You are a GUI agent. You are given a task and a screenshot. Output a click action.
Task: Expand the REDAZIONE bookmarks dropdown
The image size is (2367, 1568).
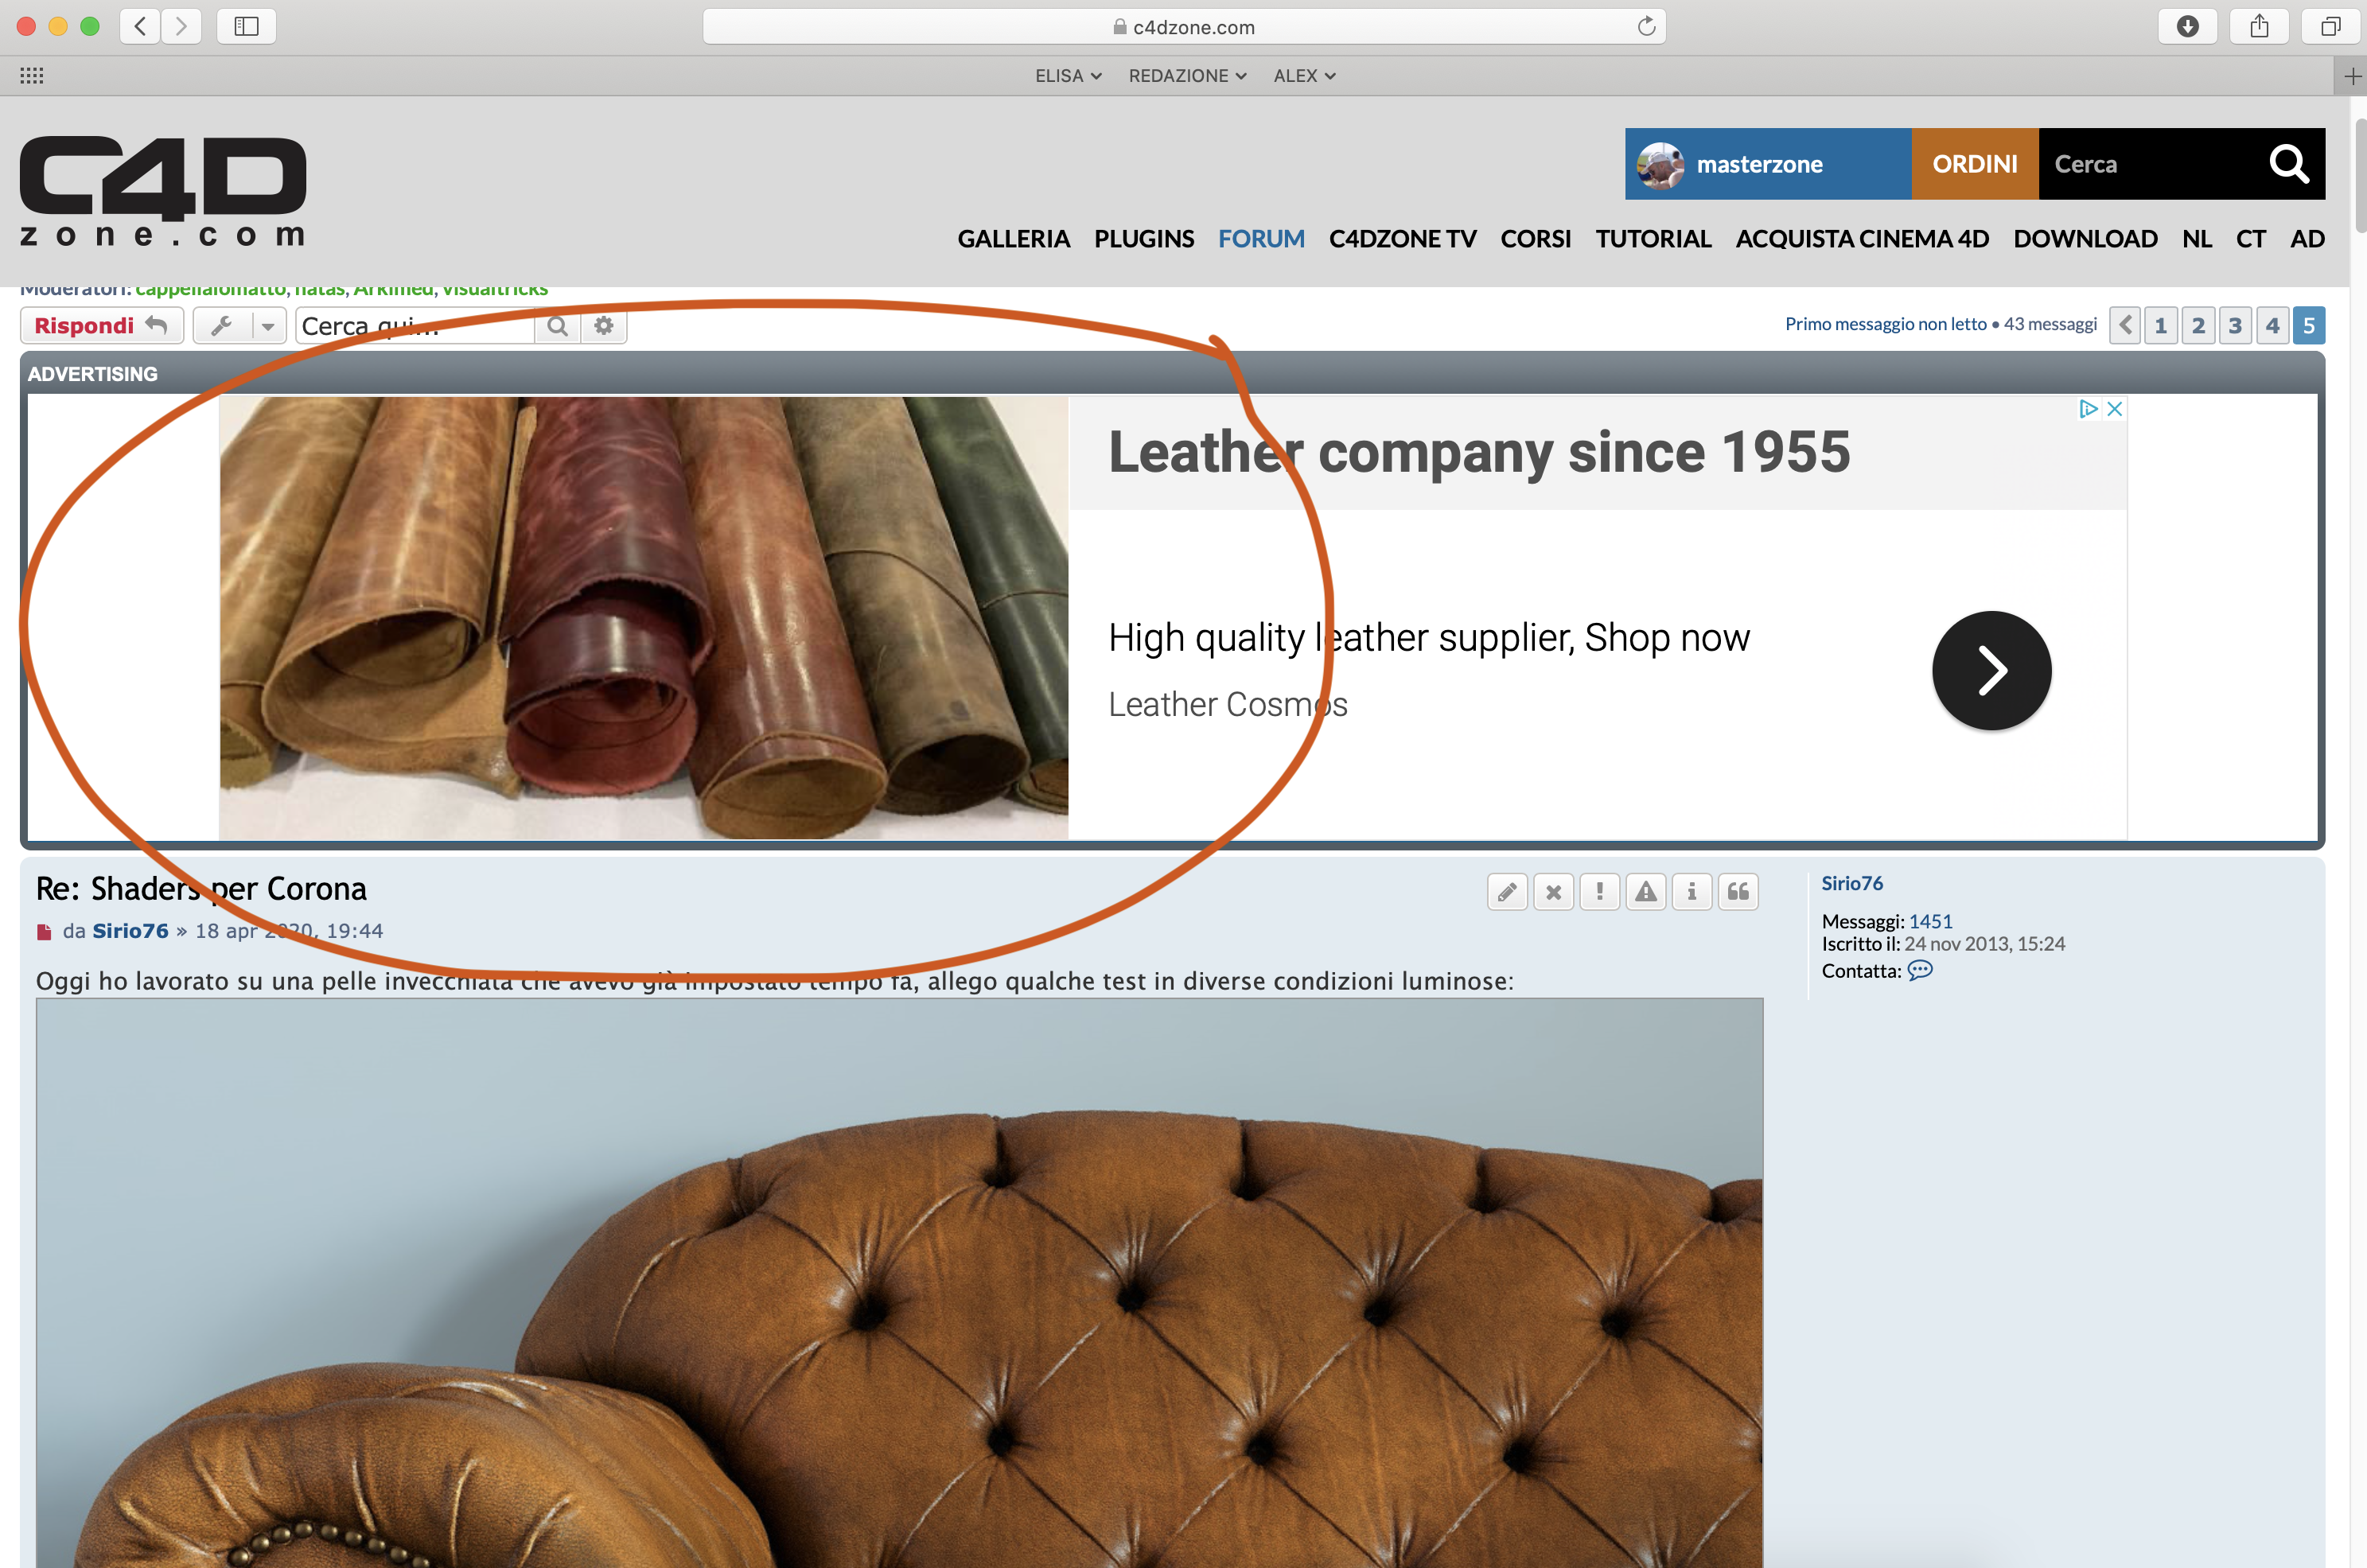[x=1187, y=76]
